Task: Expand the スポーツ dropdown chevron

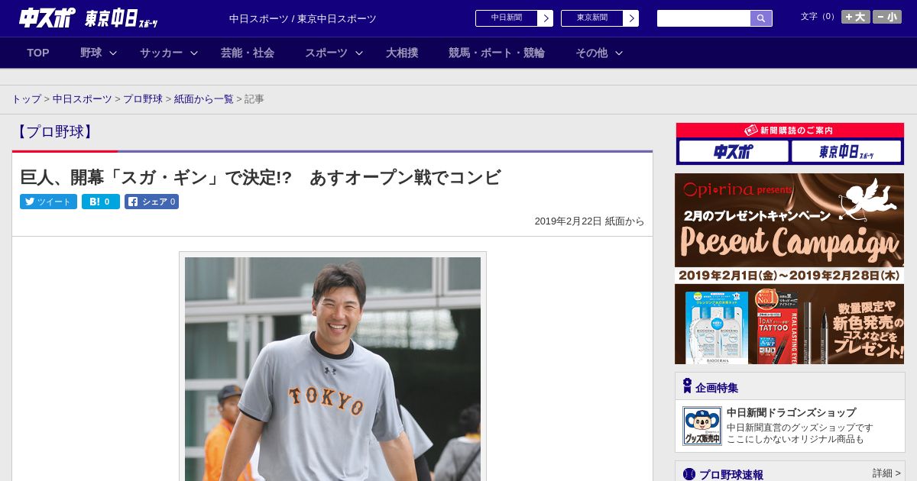Action: click(x=359, y=53)
